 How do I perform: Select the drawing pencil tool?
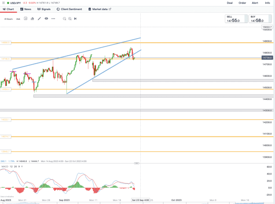pos(39,18)
